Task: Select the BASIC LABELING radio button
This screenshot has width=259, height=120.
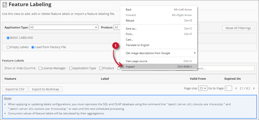Action: tap(8, 38)
